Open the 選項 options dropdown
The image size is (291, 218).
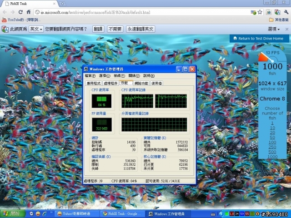(x=274, y=29)
